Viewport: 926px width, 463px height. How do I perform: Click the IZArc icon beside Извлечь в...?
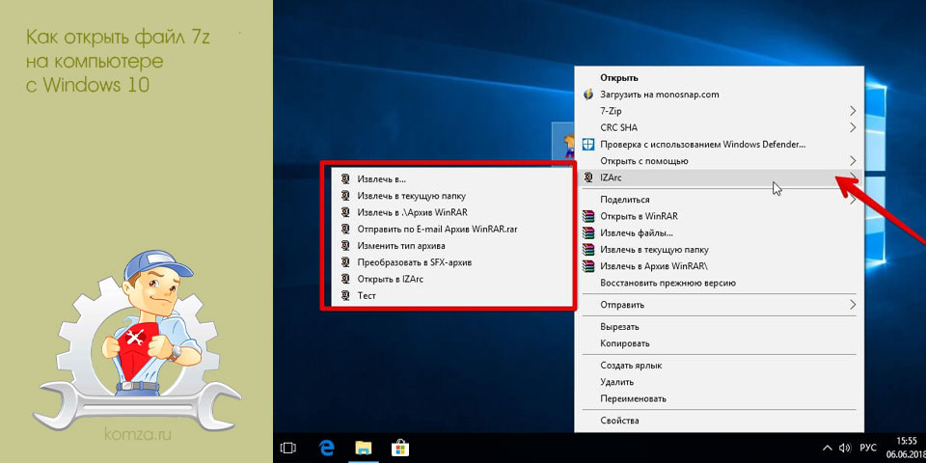pyautogui.click(x=345, y=179)
